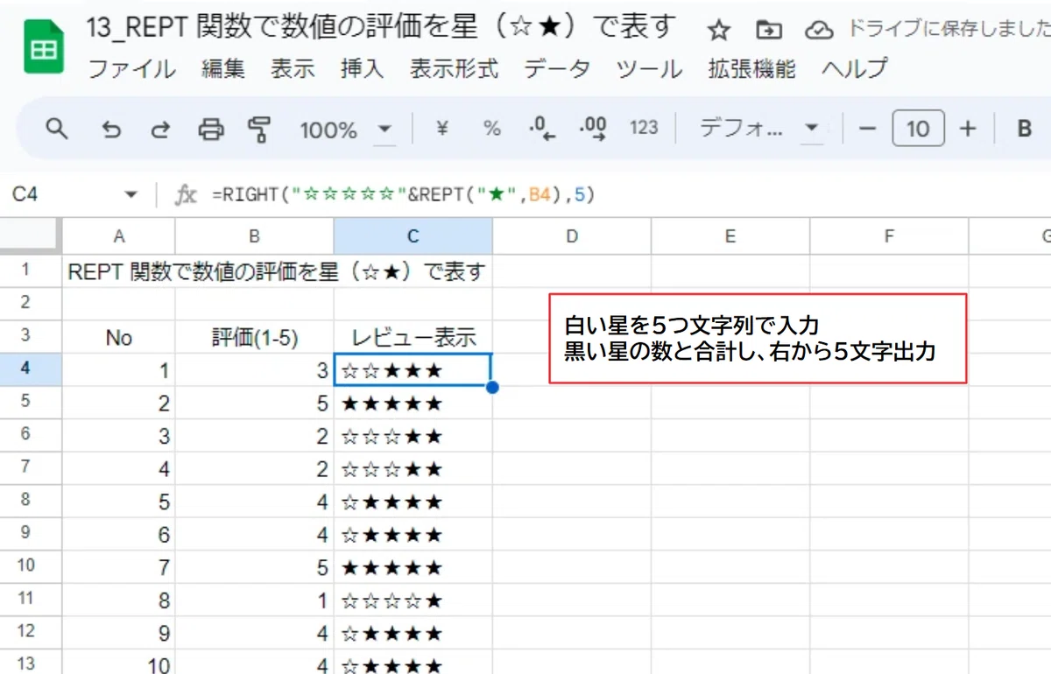Select column C header
The height and width of the screenshot is (674, 1051).
click(413, 236)
